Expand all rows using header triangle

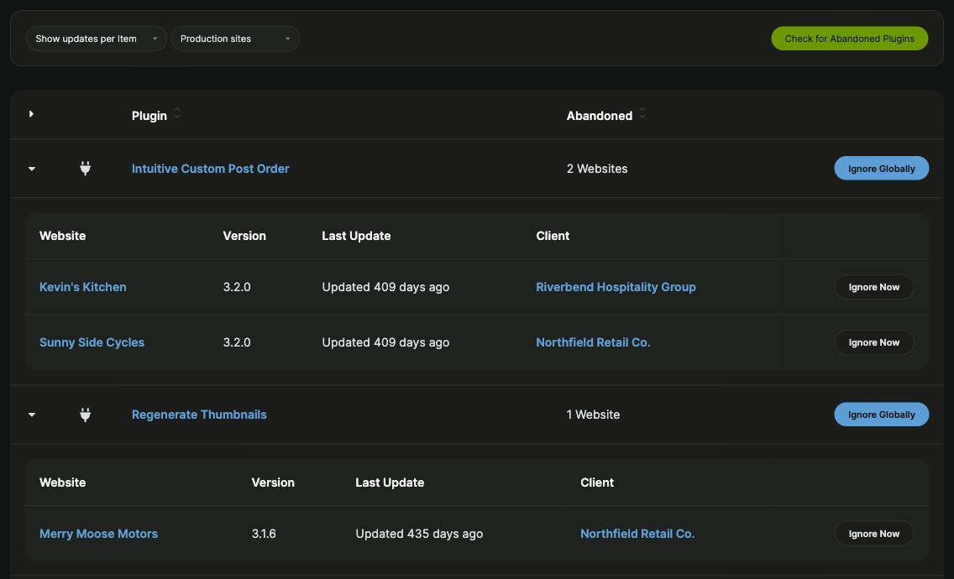(31, 114)
